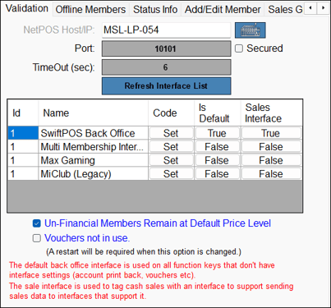
Task: Toggle Is Default for MiClub (Legacy)
Action: click(217, 173)
